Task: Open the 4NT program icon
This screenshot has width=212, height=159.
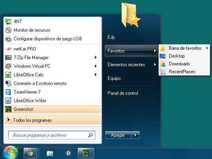Action: 8,22
